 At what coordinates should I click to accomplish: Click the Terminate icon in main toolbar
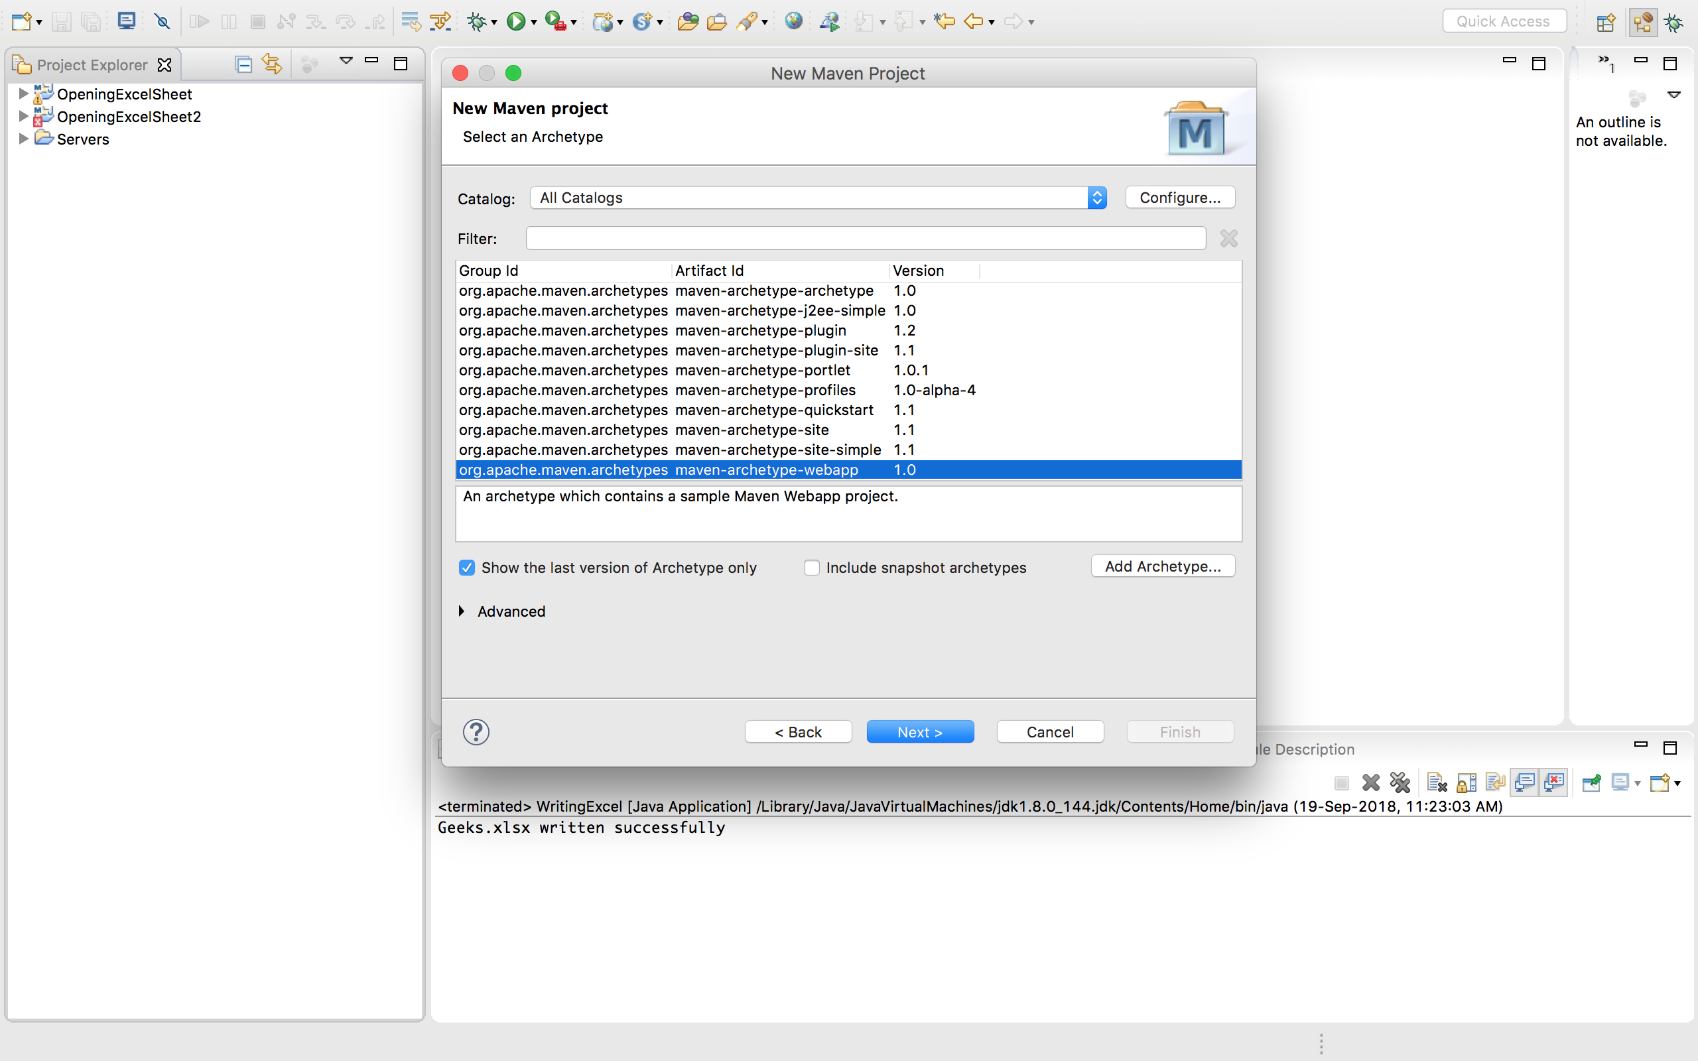pos(257,22)
